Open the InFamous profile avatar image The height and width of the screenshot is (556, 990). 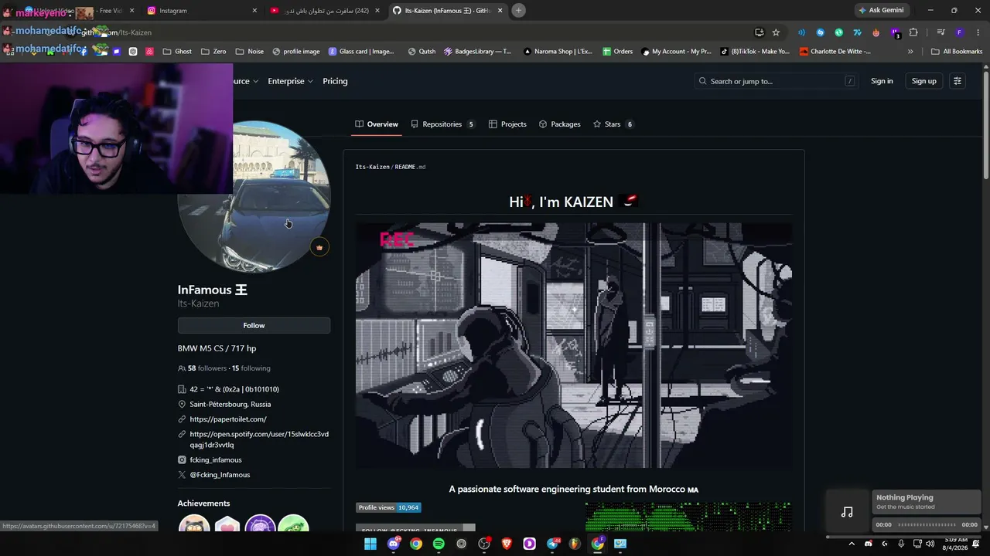[x=254, y=197]
